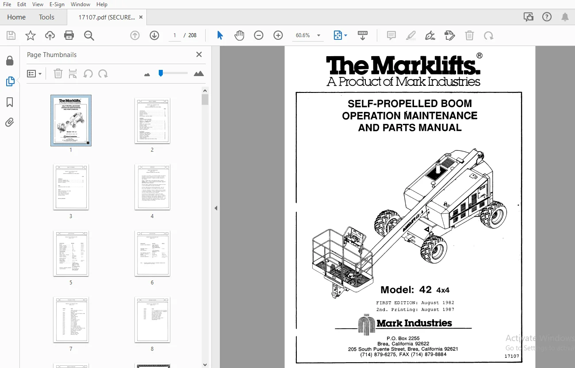The image size is (575, 368).
Task: Click the share feedback chat icon
Action: pos(528,17)
